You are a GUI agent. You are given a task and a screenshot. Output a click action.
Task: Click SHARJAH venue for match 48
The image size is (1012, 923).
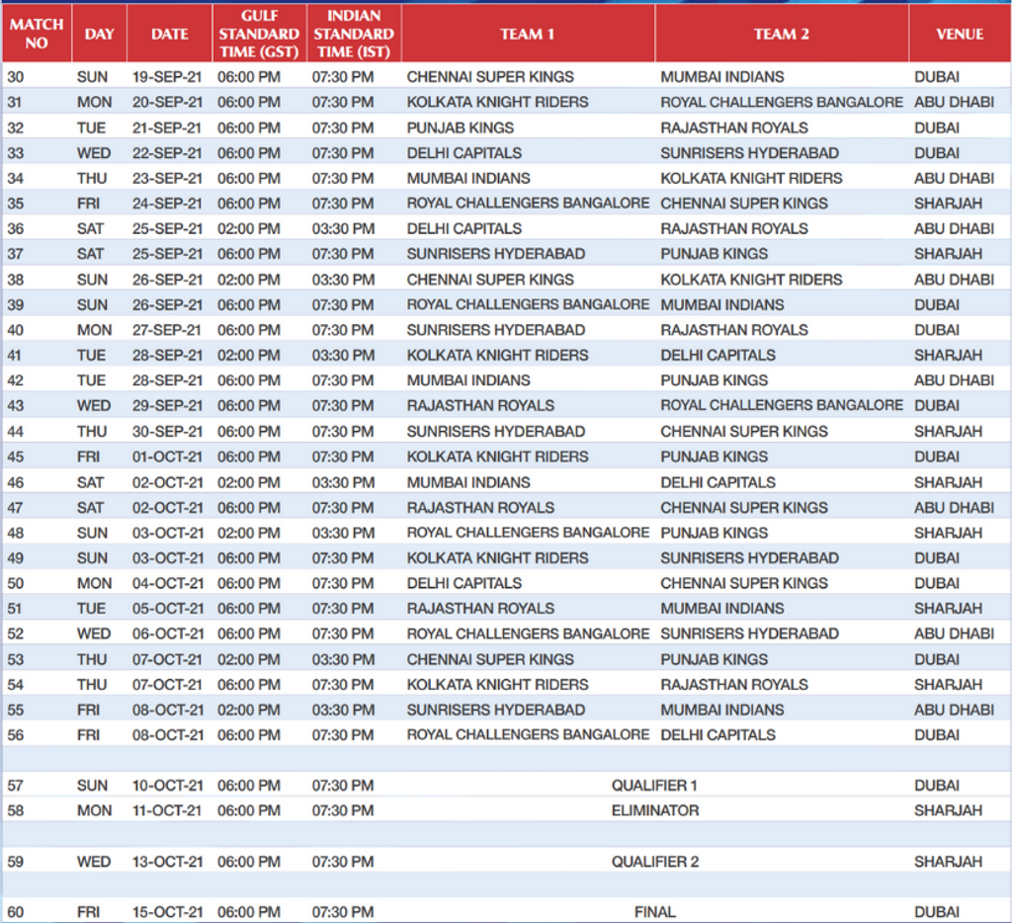tap(948, 533)
